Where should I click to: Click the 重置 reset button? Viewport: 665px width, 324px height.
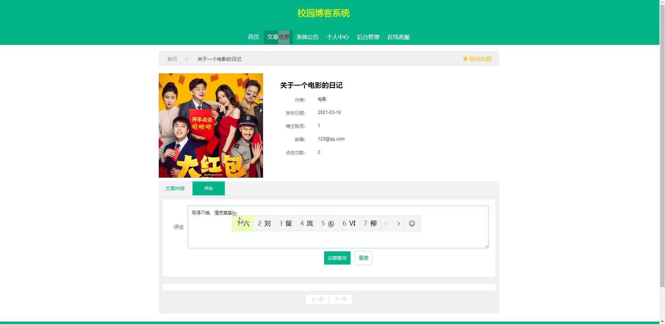(x=363, y=258)
